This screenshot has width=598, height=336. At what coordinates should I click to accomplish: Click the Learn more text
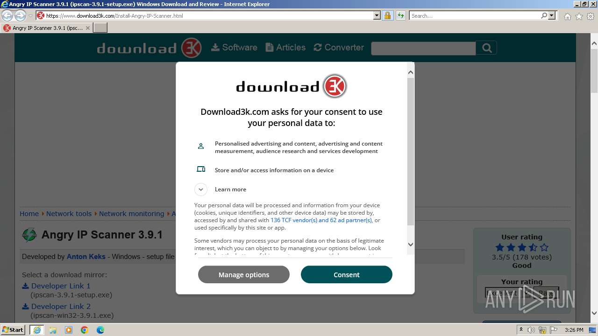point(230,189)
